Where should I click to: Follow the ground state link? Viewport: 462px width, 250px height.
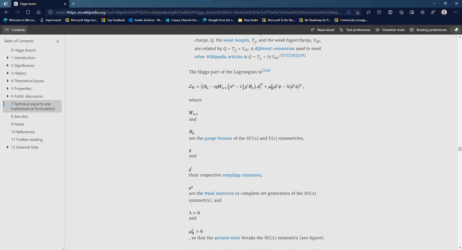pyautogui.click(x=227, y=238)
